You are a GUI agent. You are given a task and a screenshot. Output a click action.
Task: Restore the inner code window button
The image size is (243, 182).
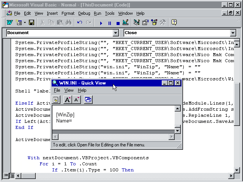[x=231, y=13]
